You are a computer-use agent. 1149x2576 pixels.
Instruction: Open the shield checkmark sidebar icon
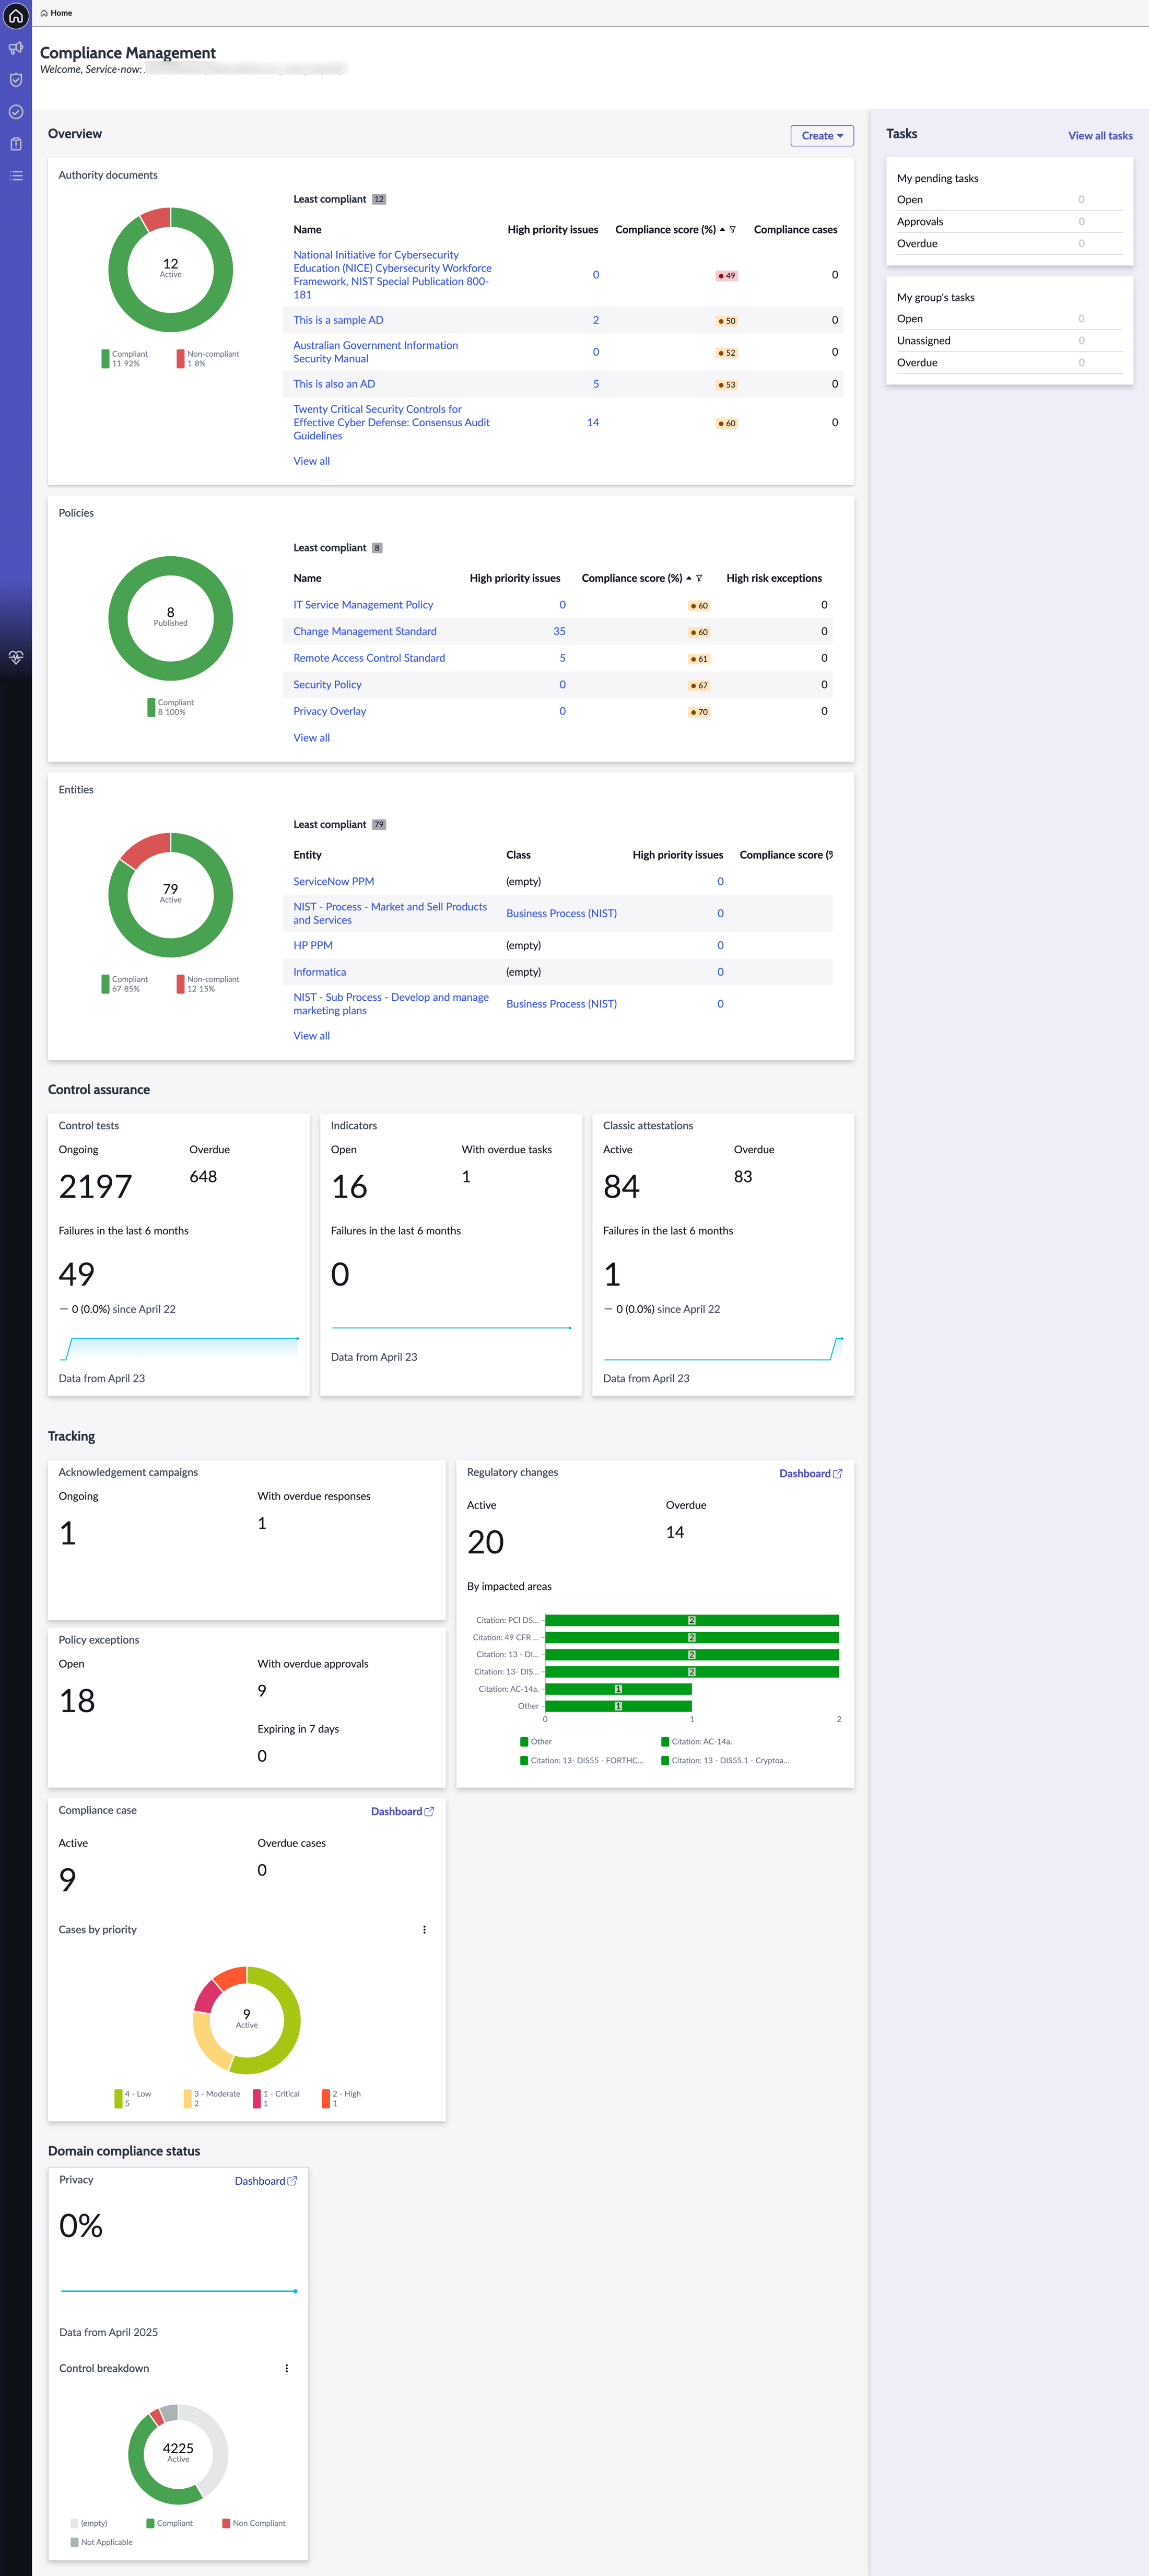[16, 80]
